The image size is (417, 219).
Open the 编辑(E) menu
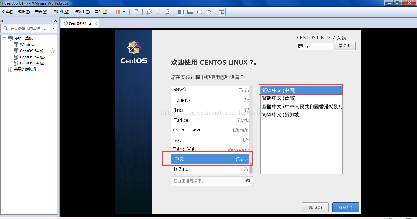tap(24, 12)
